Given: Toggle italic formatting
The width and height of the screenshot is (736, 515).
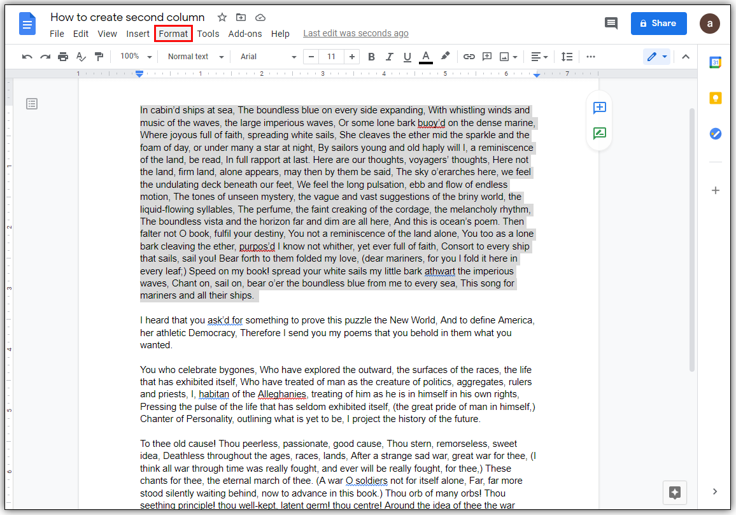Looking at the screenshot, I should click(390, 57).
